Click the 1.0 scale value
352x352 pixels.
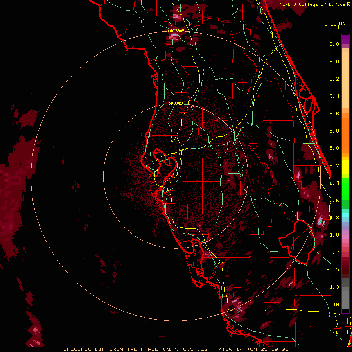click(x=334, y=235)
